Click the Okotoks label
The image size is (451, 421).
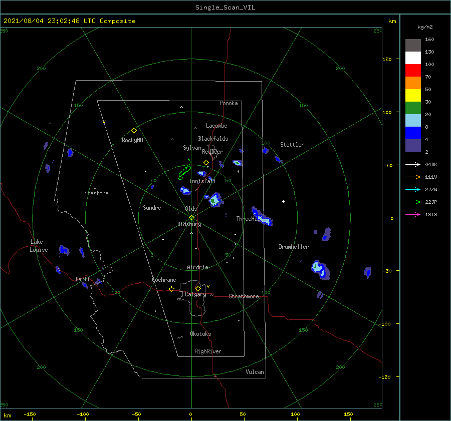200,334
